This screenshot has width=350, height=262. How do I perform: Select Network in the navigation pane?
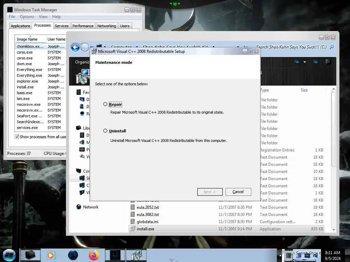coord(91,207)
